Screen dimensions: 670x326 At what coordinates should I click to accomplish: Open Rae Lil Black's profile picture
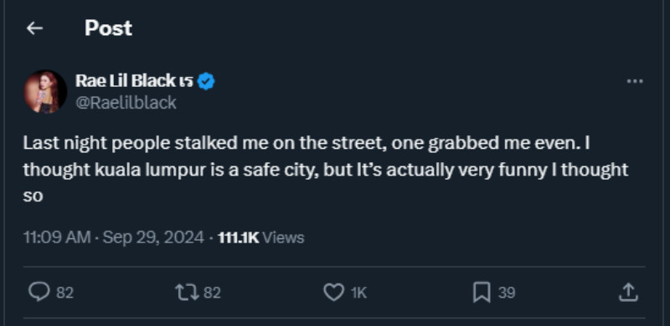point(45,91)
